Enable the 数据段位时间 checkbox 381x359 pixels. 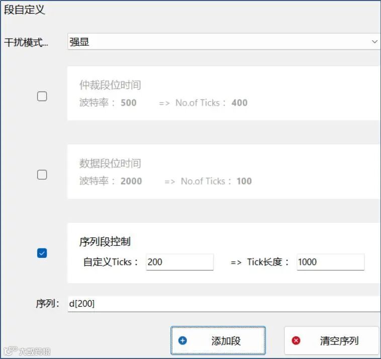42,174
